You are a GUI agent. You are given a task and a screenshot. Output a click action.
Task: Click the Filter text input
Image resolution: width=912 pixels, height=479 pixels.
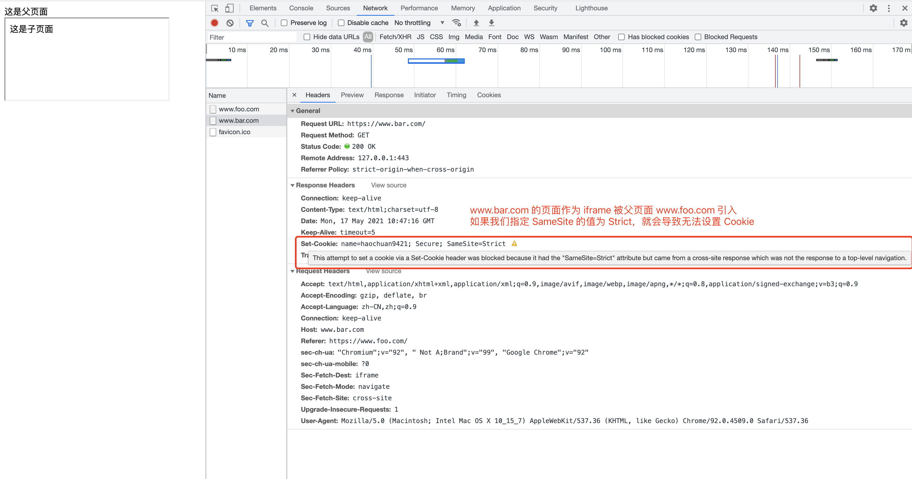[x=252, y=37]
